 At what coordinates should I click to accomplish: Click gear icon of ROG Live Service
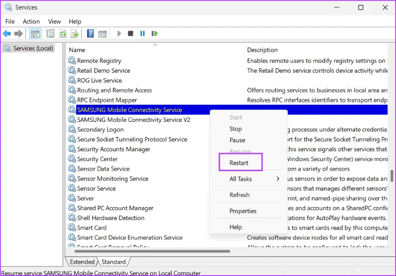72,80
